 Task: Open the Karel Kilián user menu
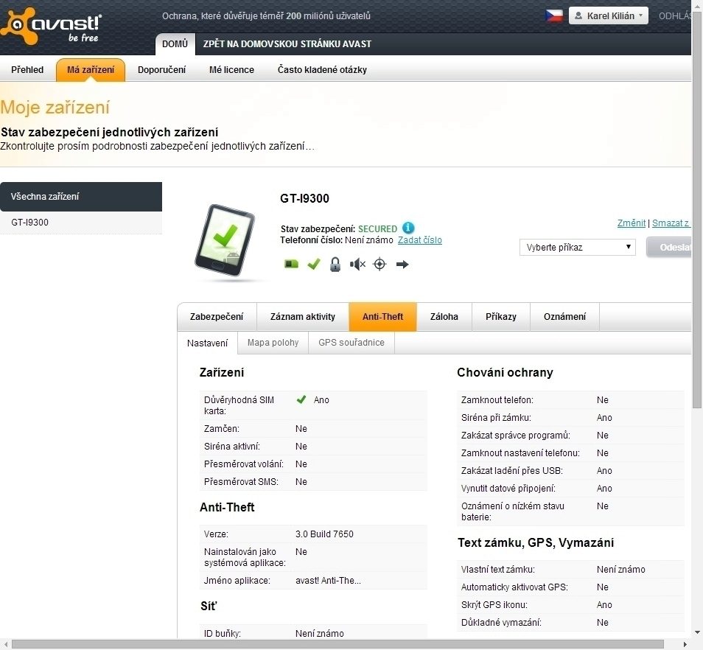(x=609, y=15)
